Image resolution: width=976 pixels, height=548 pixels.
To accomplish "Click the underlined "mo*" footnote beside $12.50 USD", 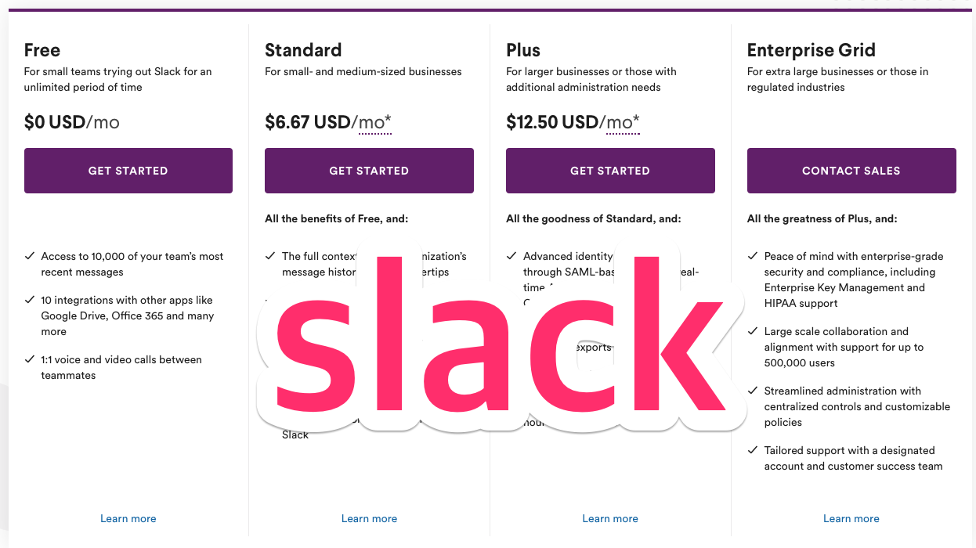I will [x=623, y=123].
